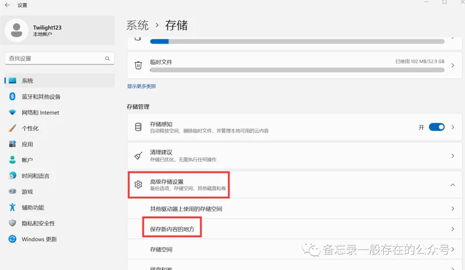Click the Temporary files usage bar
The height and width of the screenshot is (270, 465).
coord(296,69)
